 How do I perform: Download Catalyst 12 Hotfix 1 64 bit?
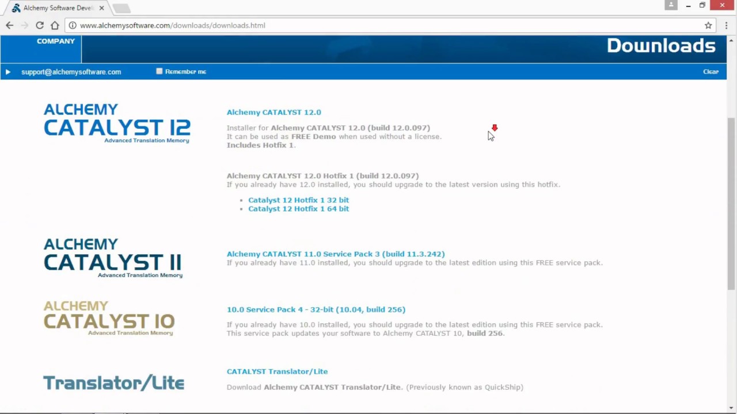pos(298,209)
